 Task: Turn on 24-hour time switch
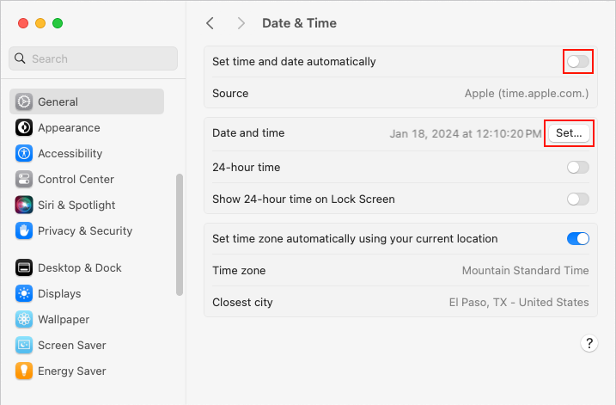pyautogui.click(x=577, y=168)
